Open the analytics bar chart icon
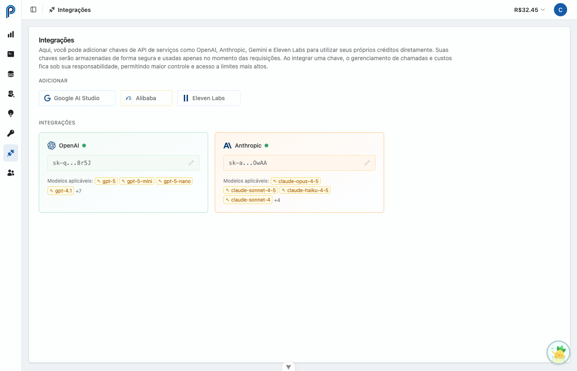577x371 pixels. point(11,34)
